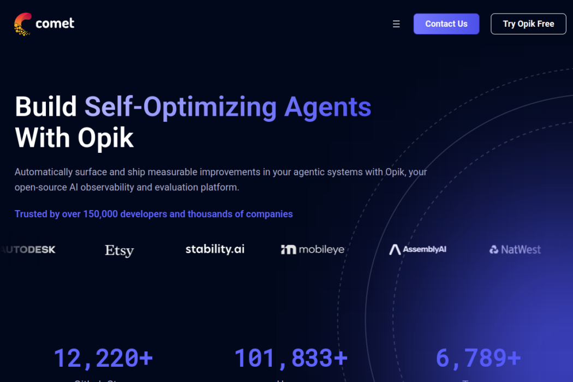This screenshot has height=382, width=573.
Task: Open the hamburger navigation menu
Action: [x=396, y=24]
